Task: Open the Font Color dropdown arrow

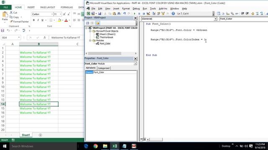Action: click(69, 20)
